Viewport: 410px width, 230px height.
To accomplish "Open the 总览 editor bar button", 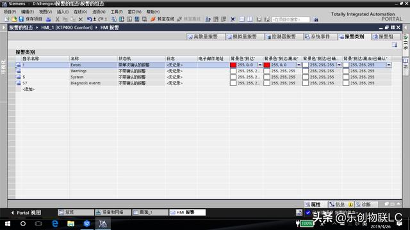I will pyautogui.click(x=76, y=213).
